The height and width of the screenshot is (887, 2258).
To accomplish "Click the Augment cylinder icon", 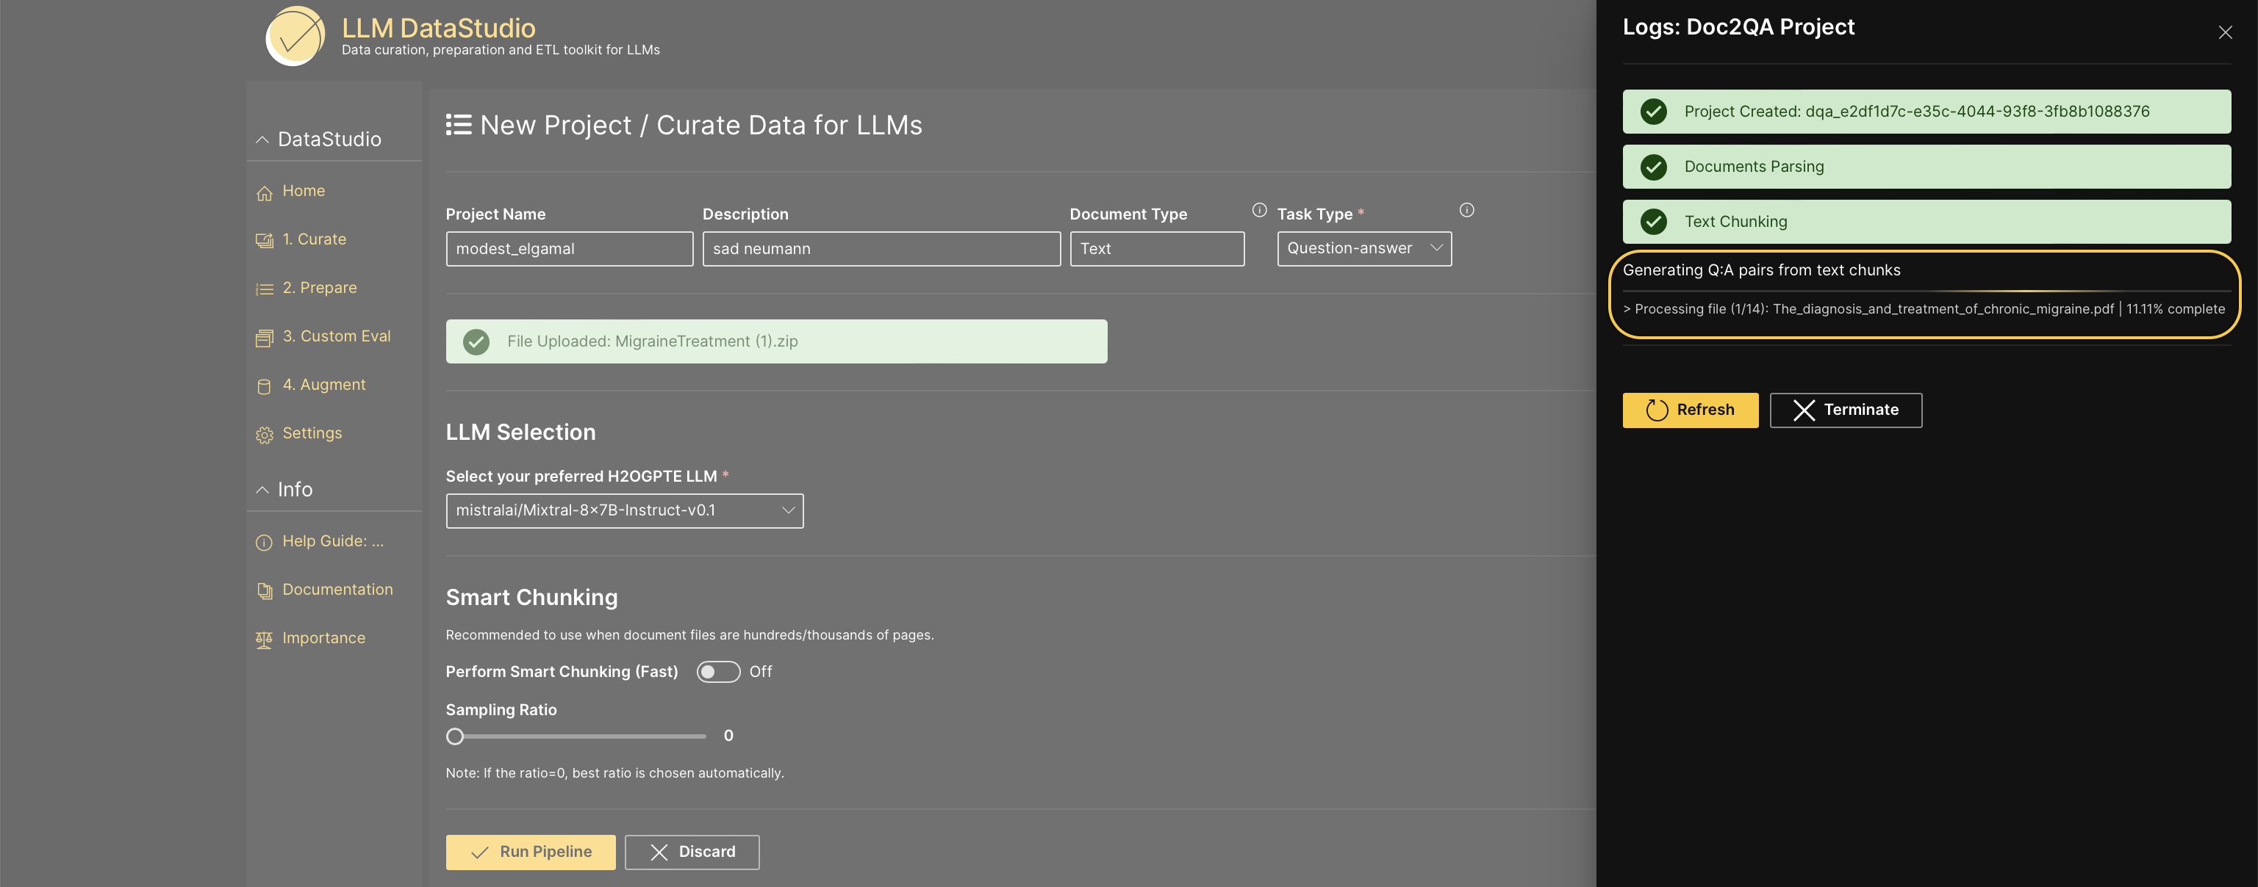I will tap(264, 386).
